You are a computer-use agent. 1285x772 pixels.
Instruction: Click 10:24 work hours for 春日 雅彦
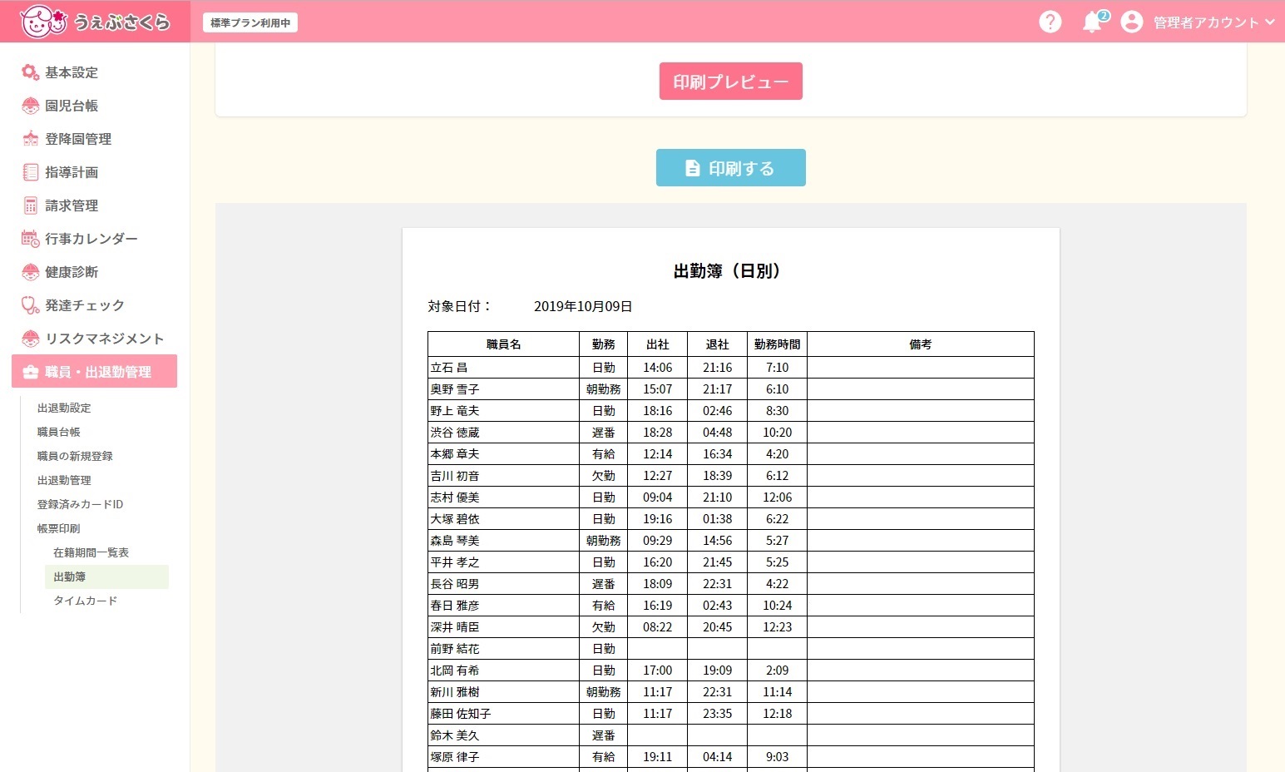777,606
